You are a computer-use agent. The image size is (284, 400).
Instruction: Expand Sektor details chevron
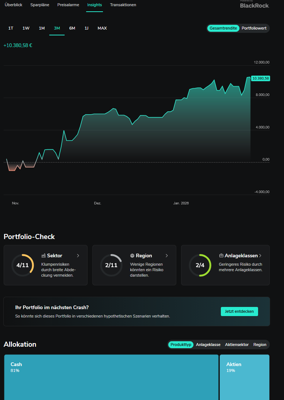78,256
